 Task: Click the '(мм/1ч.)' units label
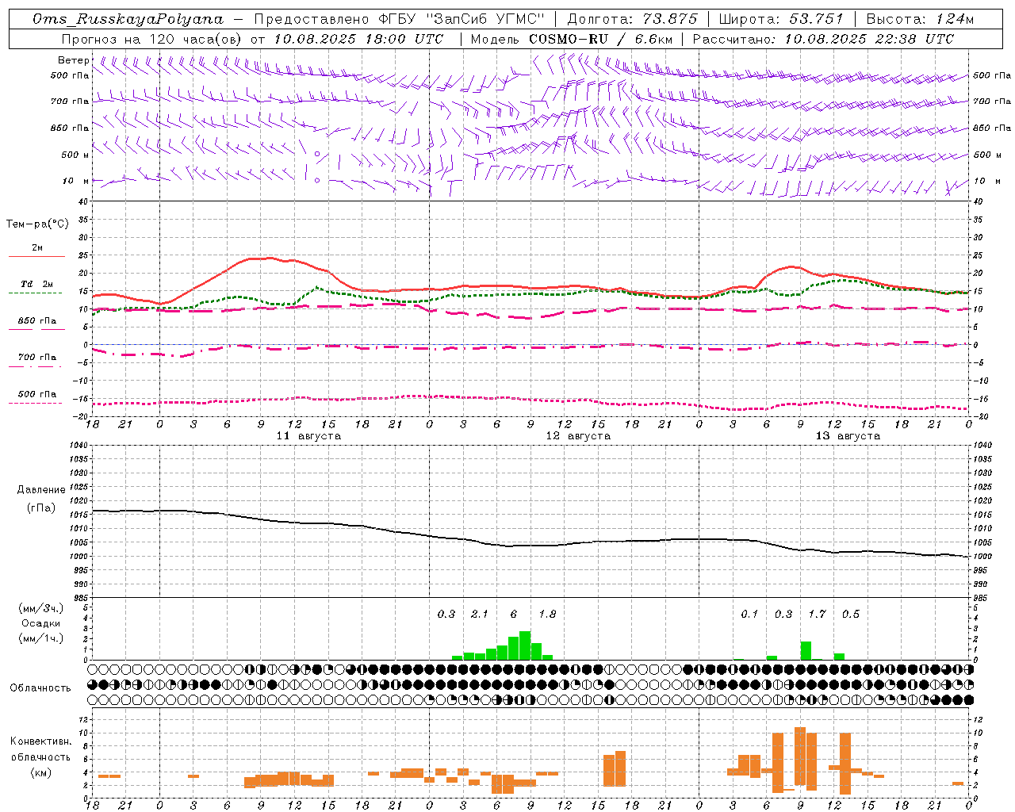pyautogui.click(x=40, y=638)
